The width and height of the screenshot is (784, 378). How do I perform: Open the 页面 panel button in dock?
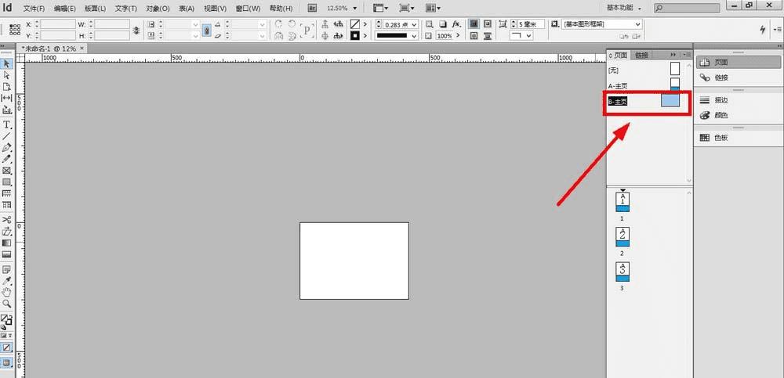point(739,63)
